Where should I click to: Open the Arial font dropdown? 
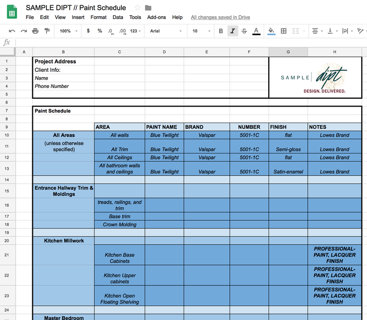[x=166, y=31]
